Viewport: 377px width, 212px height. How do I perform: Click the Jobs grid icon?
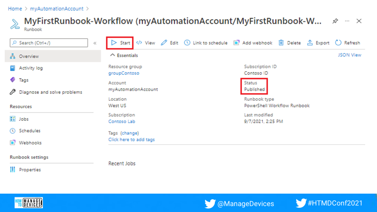(x=13, y=119)
